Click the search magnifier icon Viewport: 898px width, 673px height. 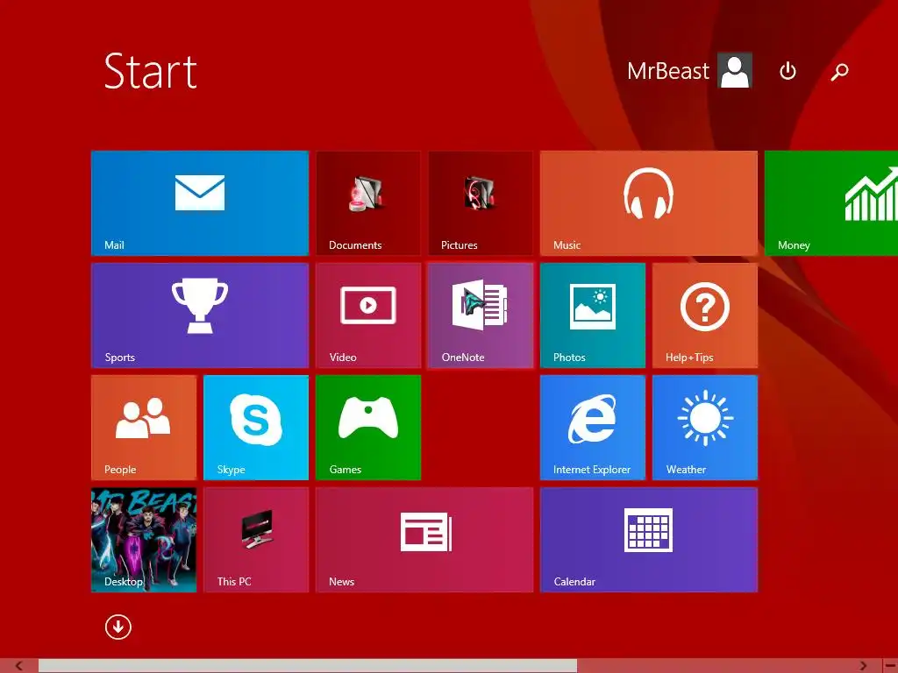click(839, 72)
